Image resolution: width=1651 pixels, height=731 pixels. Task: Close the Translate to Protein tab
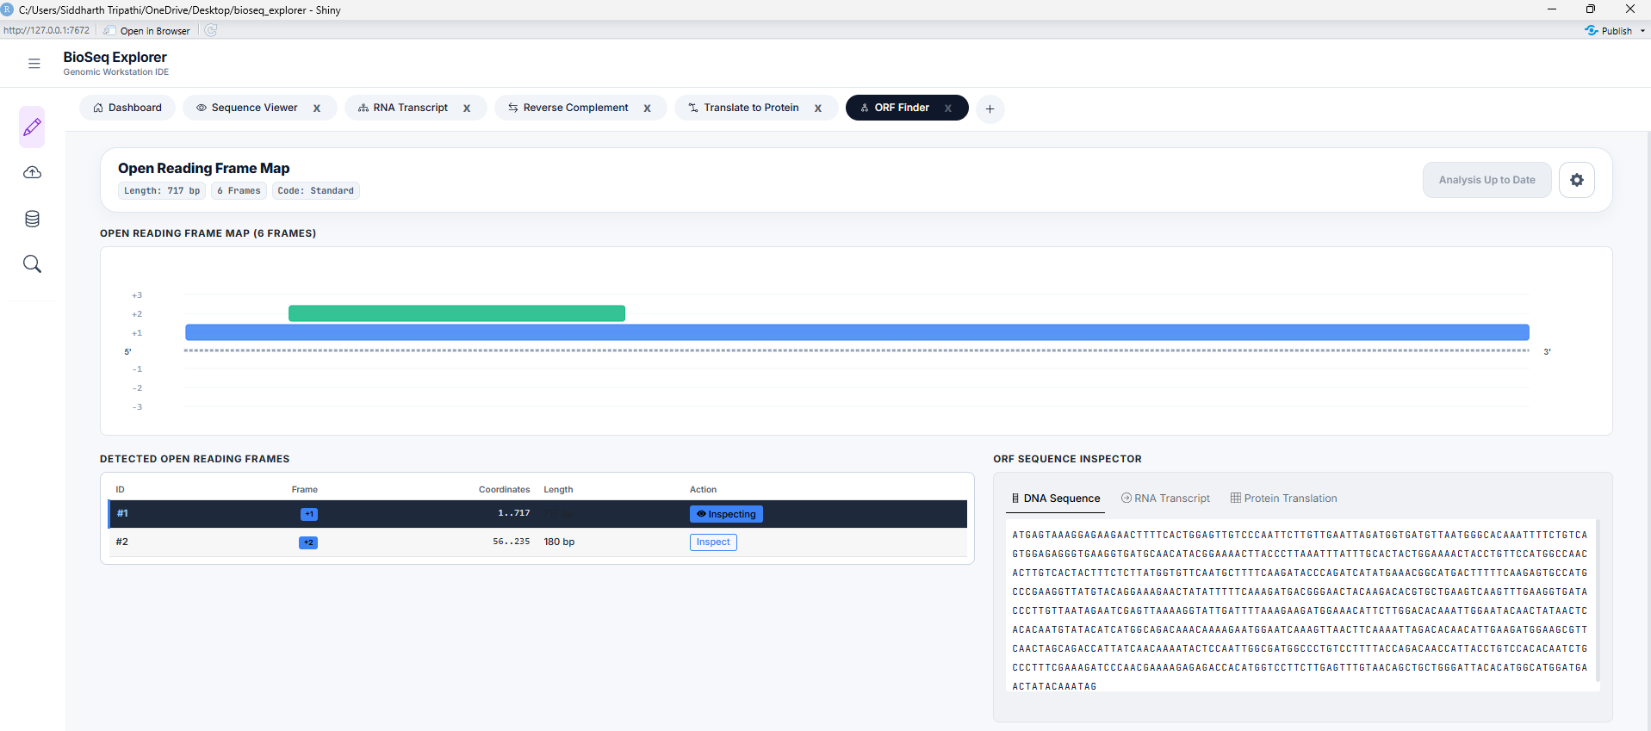point(818,108)
